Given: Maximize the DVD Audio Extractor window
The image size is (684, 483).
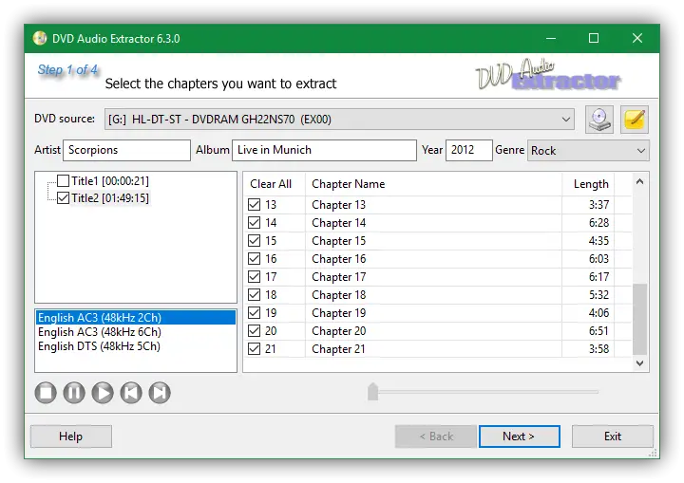Looking at the screenshot, I should (x=594, y=38).
